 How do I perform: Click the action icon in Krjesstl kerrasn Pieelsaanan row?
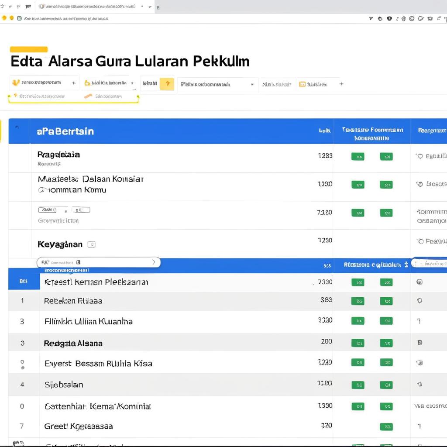point(419,282)
